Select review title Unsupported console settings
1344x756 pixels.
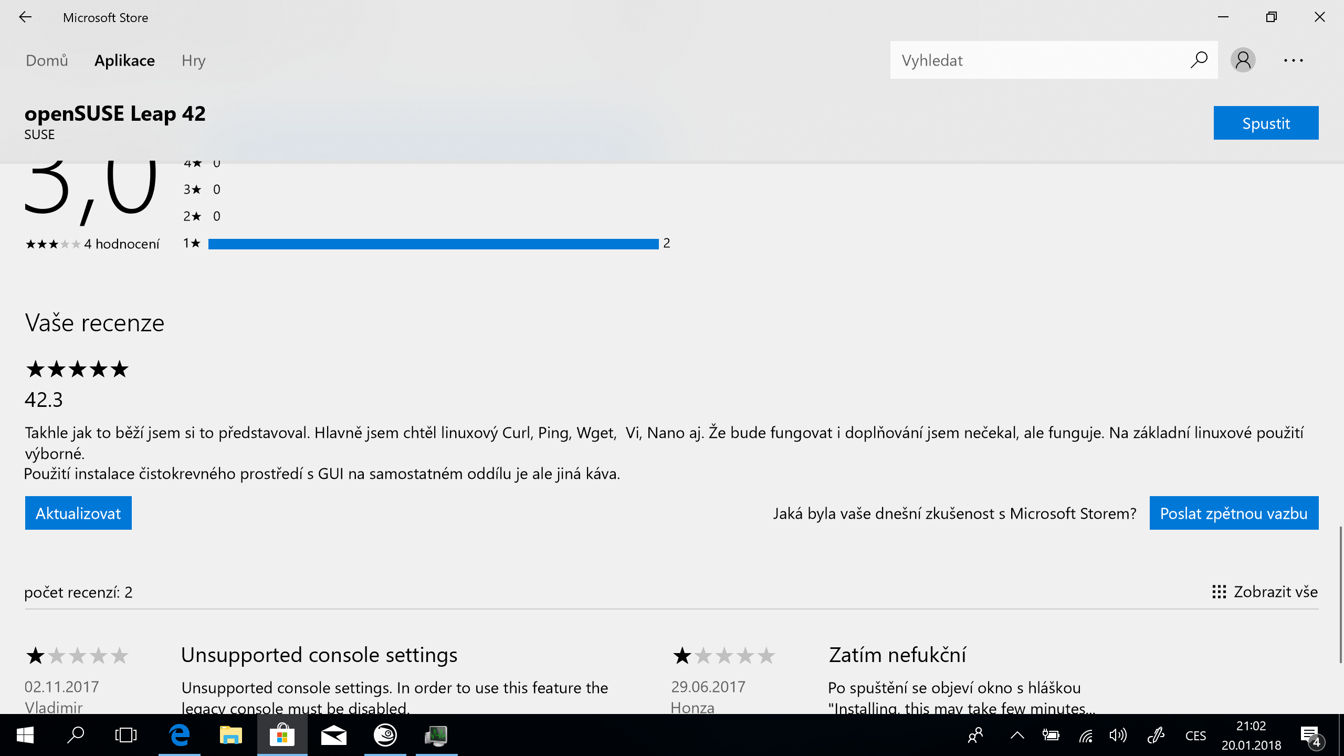coord(319,655)
